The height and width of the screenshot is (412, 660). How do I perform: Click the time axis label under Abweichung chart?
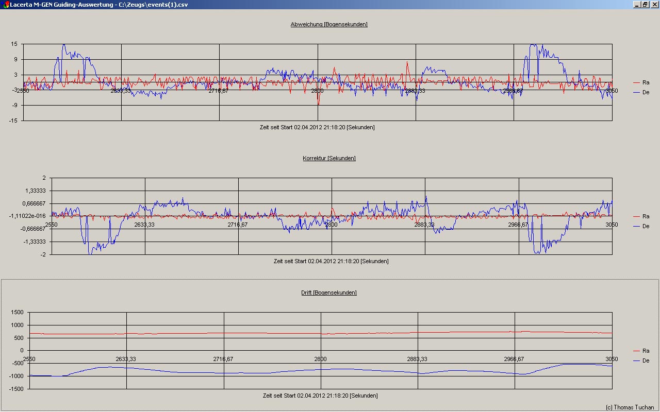[317, 127]
